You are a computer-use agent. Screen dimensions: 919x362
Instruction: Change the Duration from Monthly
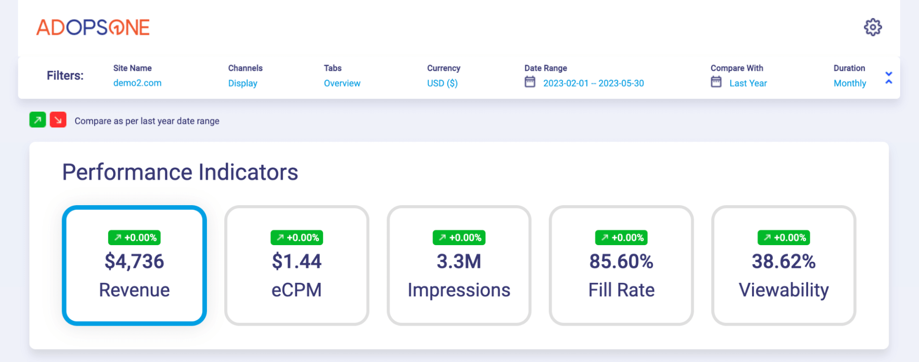[850, 83]
